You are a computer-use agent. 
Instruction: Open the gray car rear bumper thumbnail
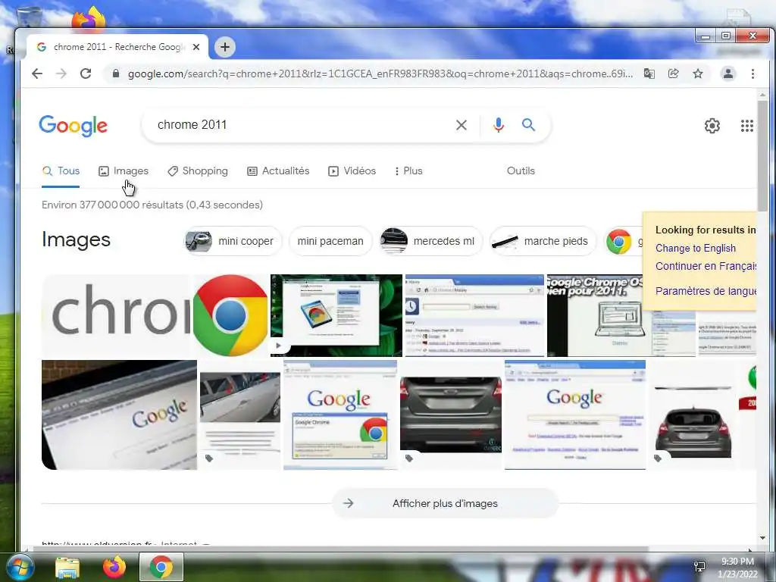451,415
